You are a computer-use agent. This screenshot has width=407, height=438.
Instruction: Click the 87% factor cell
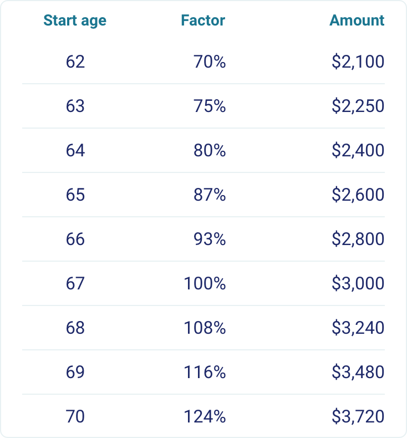coord(210,195)
